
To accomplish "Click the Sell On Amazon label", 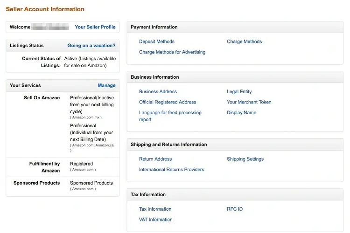I will [42, 98].
